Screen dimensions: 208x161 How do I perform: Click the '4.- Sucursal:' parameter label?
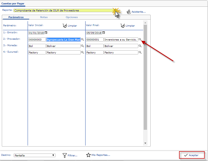tap(11, 52)
